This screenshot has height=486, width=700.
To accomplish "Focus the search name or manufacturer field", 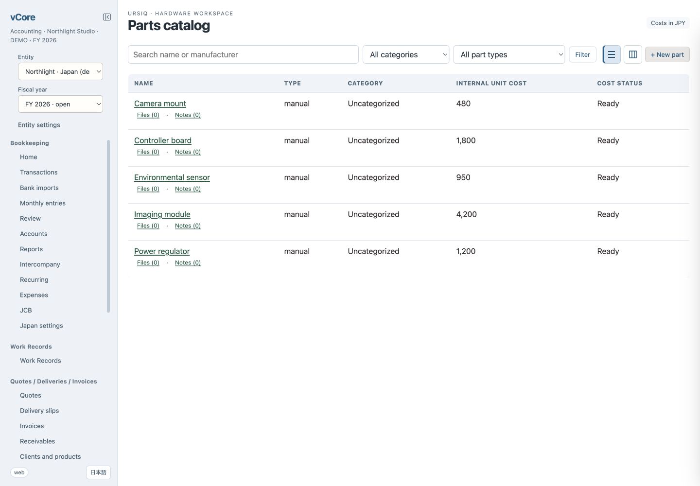I will [243, 54].
